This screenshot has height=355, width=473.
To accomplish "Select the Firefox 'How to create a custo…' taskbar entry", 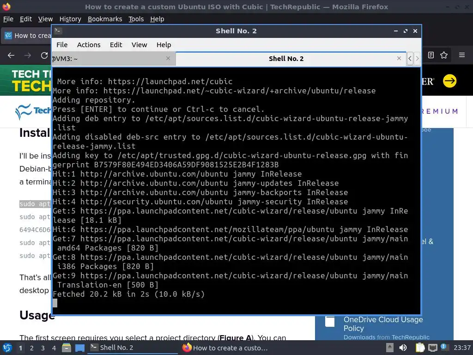I will pos(225,348).
